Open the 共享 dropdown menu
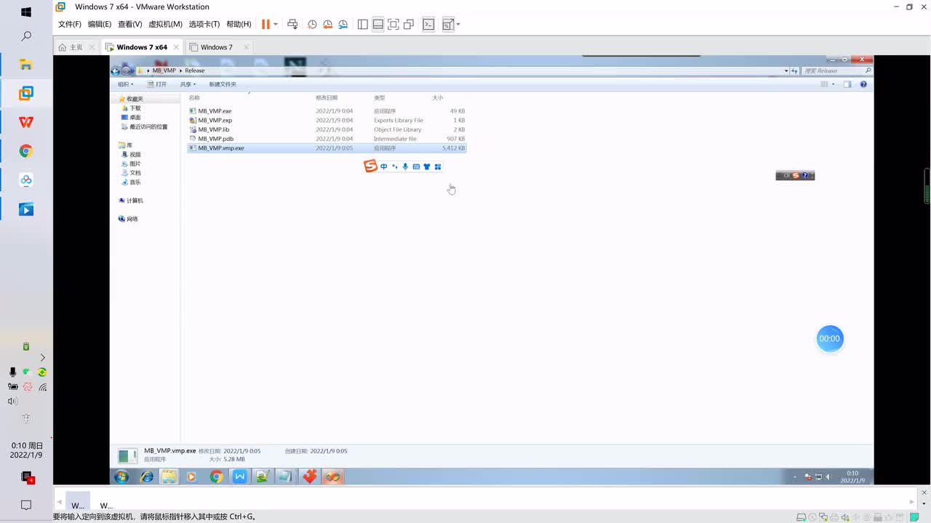 point(188,84)
